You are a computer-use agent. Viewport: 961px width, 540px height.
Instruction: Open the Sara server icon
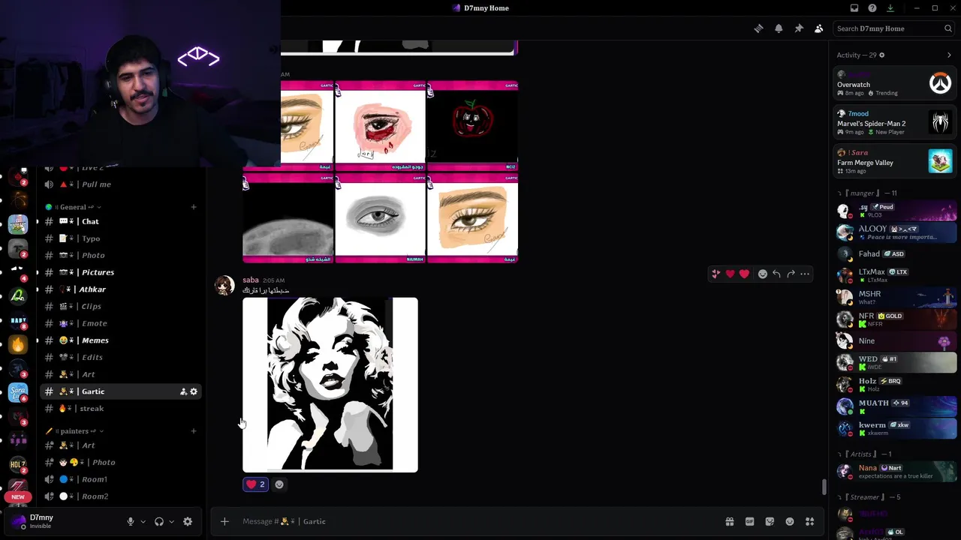[18, 393]
